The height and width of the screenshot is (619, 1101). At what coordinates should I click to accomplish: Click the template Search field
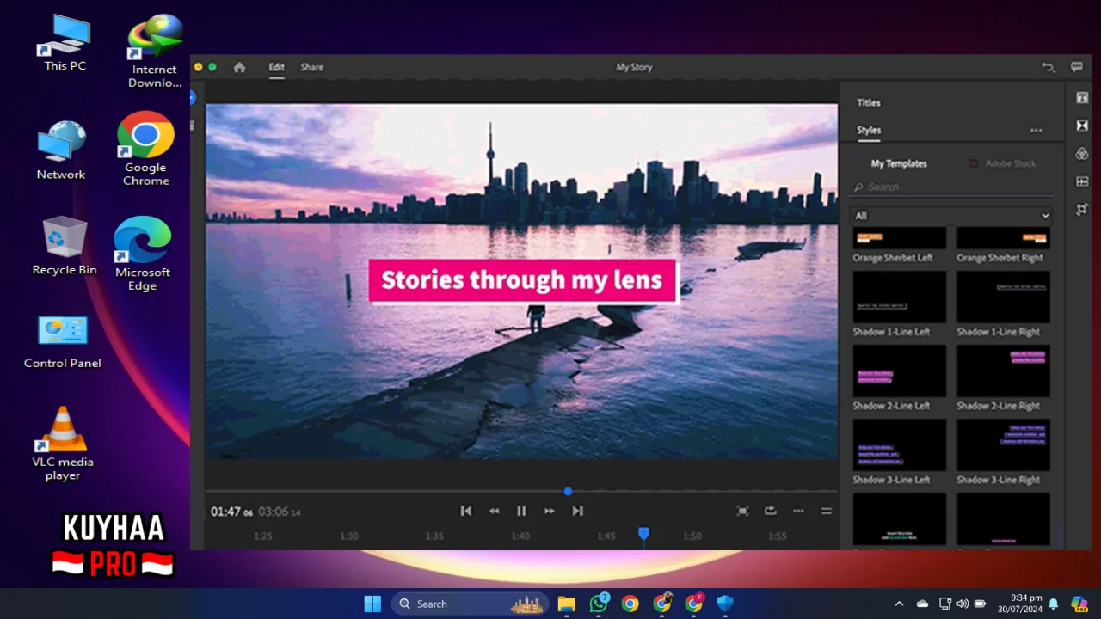[x=951, y=187]
